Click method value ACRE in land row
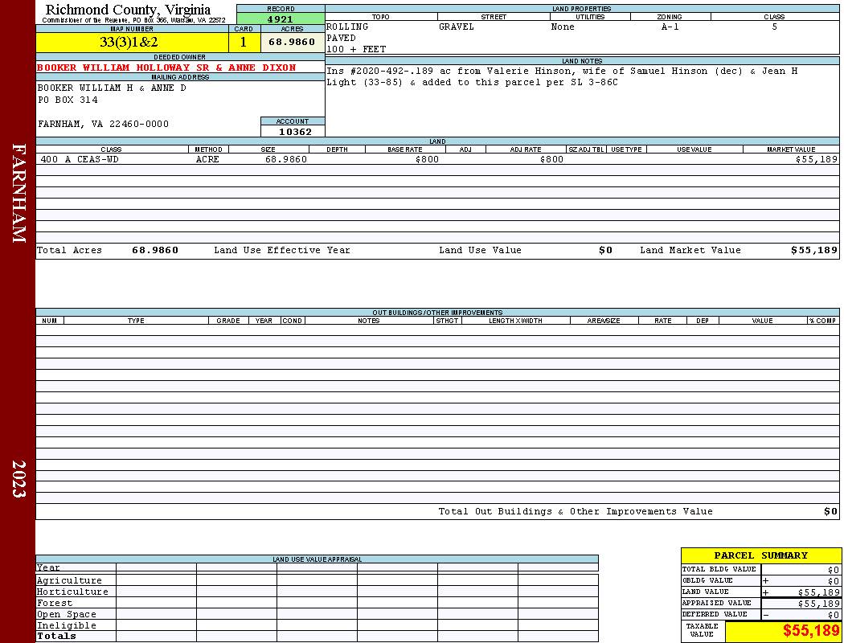Viewport: 844px width, 643px height. (207, 159)
